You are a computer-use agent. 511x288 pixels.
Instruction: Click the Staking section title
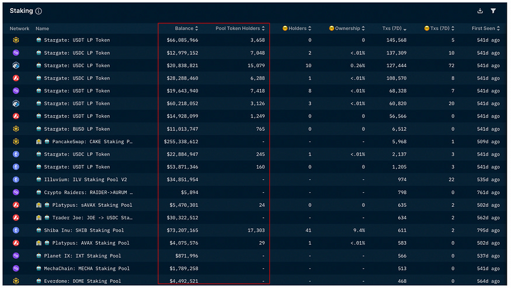click(x=21, y=11)
